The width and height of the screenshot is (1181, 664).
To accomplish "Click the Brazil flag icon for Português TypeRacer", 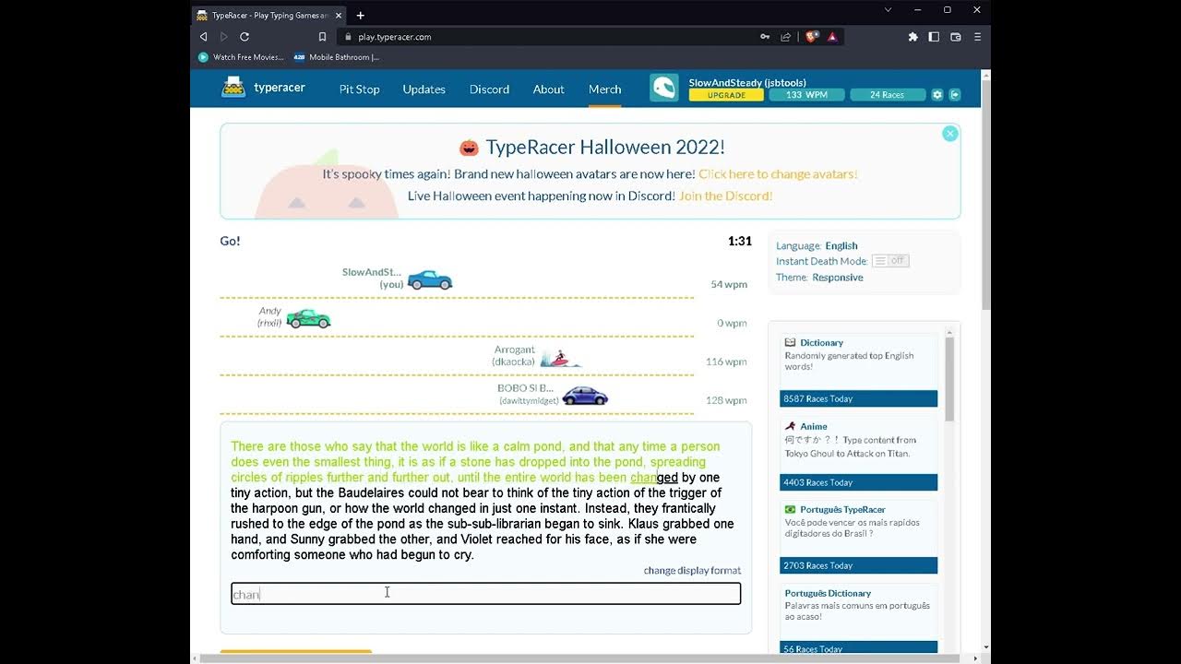I will [791, 509].
